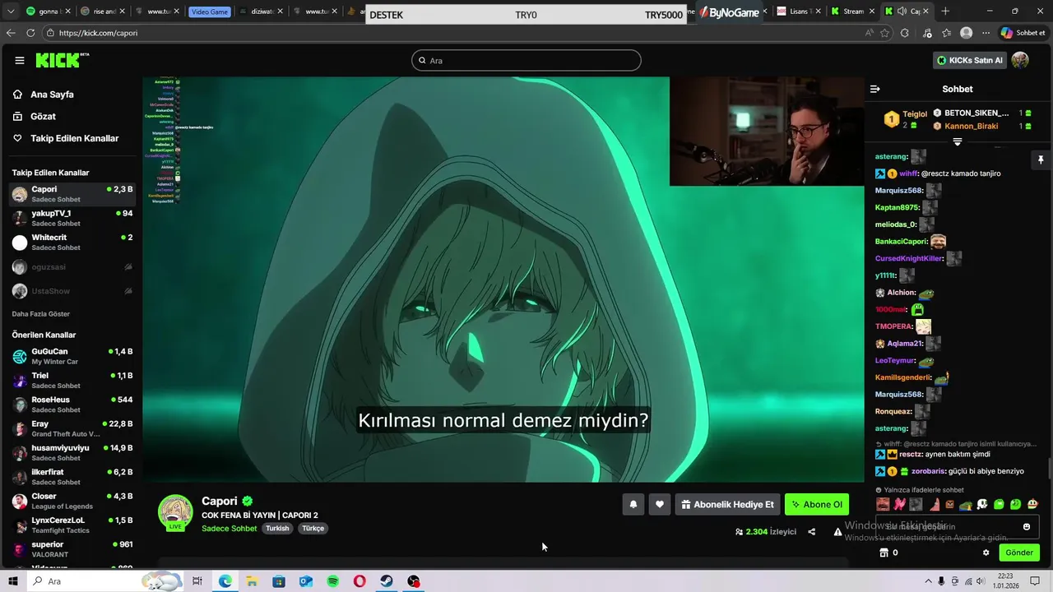Select the Türkçe tag
This screenshot has height=592, width=1053.
pyautogui.click(x=313, y=529)
